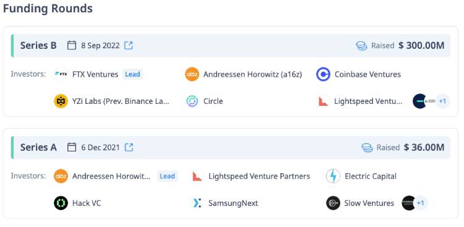Image resolution: width=464 pixels, height=227 pixels.
Task: Click the SamsungNext logo icon
Action: pos(197,203)
